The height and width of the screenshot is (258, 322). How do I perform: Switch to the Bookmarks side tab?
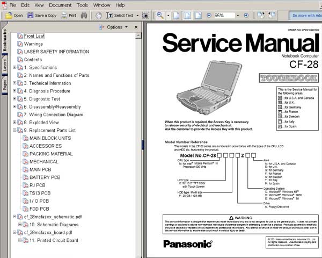pyautogui.click(x=5, y=40)
